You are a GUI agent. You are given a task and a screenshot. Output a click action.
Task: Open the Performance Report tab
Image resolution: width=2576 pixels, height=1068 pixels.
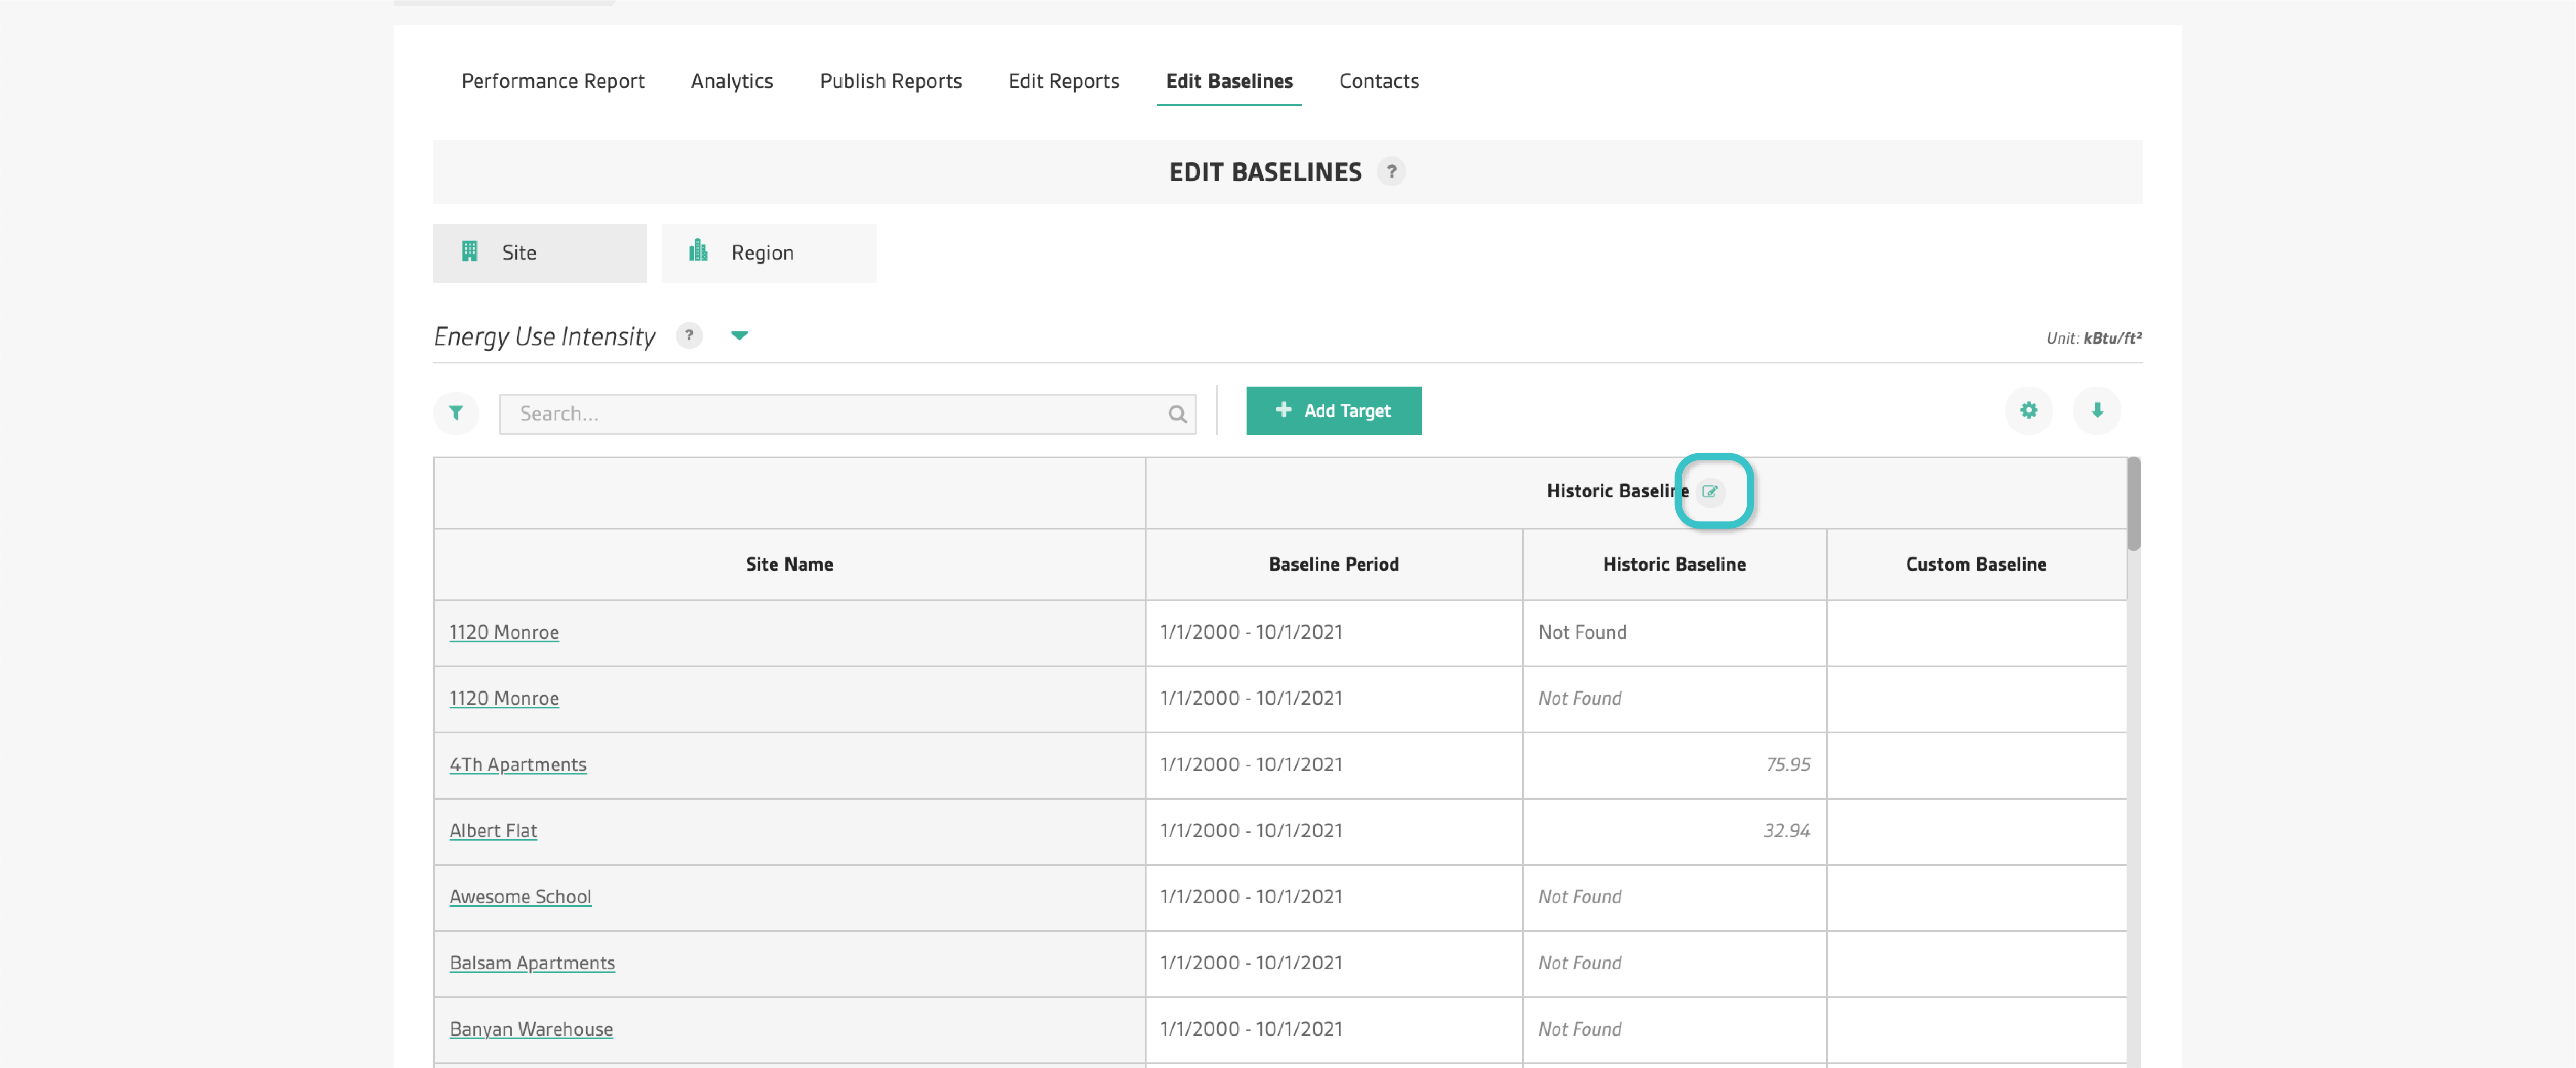(552, 81)
